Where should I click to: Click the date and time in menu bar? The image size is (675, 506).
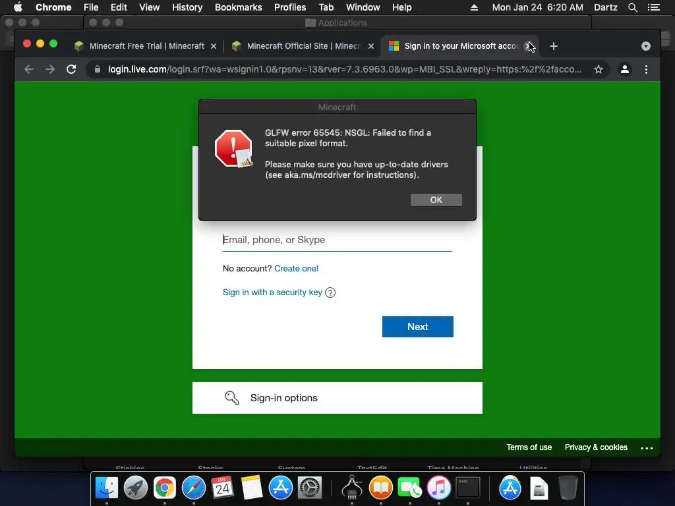(538, 7)
